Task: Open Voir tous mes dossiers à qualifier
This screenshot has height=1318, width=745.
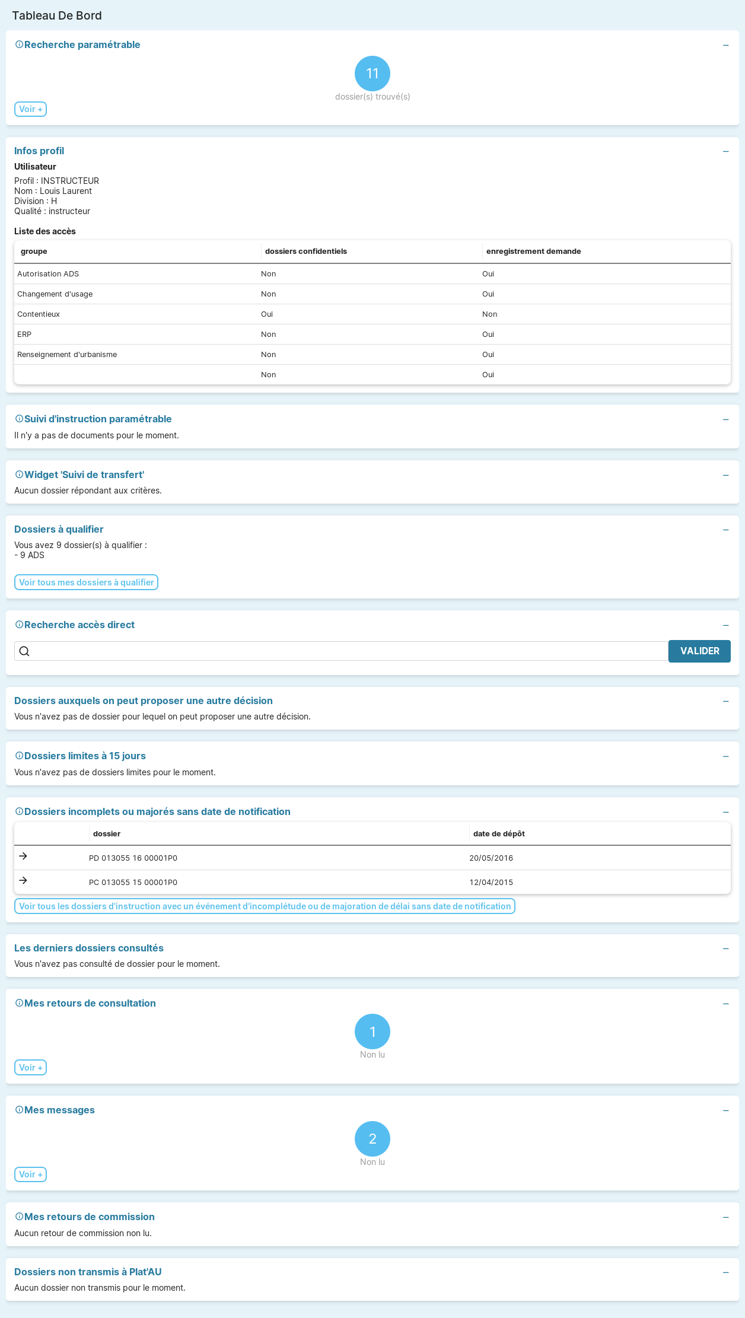Action: [x=86, y=582]
